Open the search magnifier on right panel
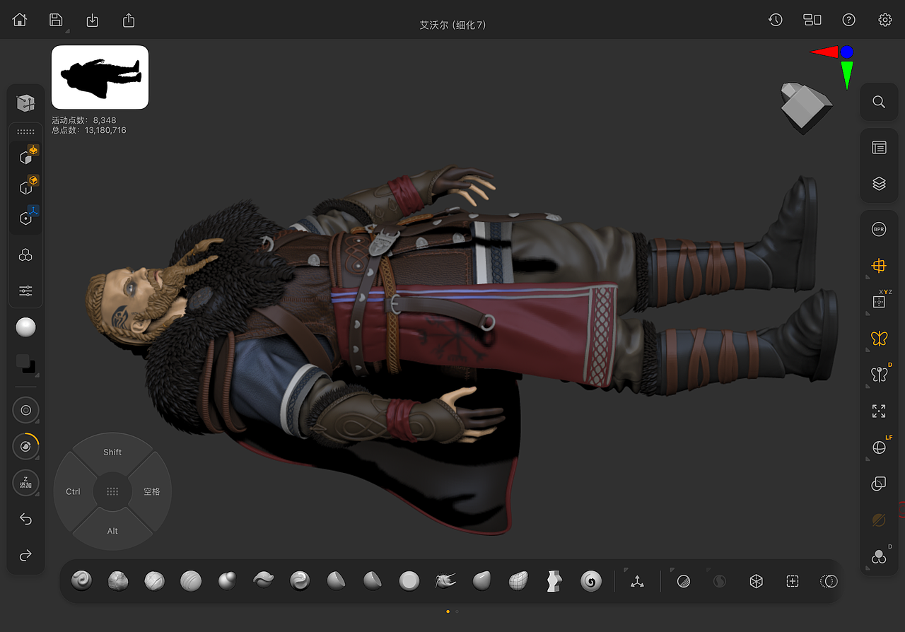 [879, 102]
